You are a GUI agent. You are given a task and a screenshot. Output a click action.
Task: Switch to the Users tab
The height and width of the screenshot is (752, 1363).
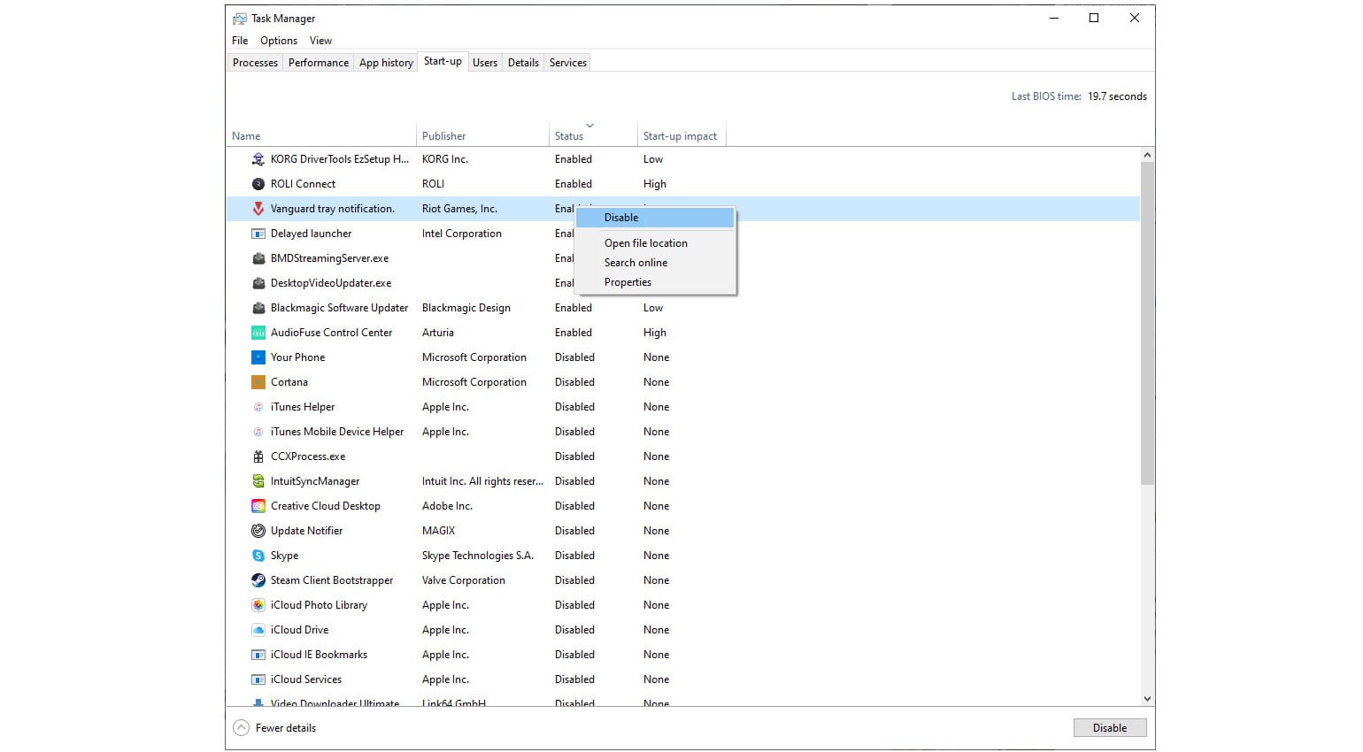[485, 63]
